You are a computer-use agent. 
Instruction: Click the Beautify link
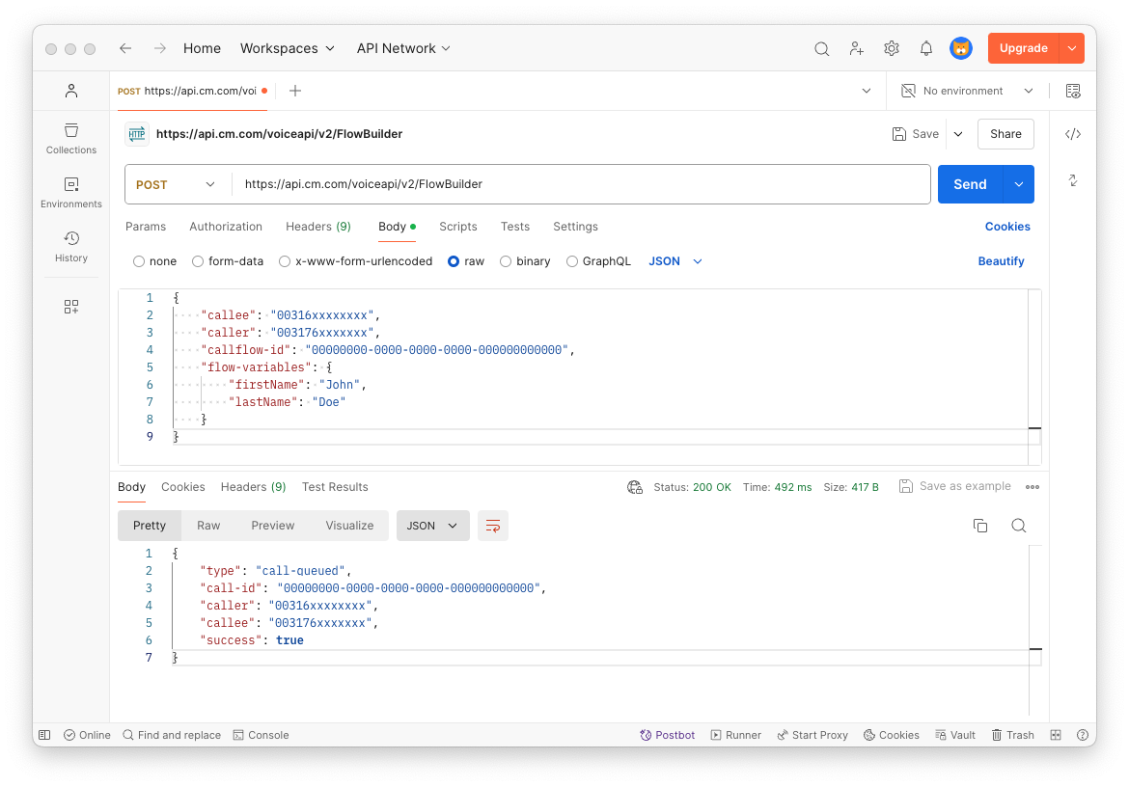[x=1001, y=261]
